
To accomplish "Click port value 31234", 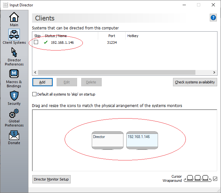I will (112, 42).
